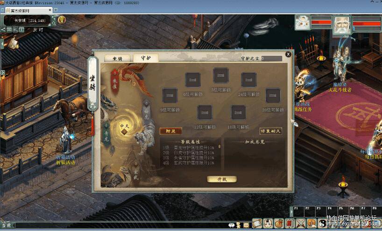Open the character face icon in bottom bar

click(268, 223)
